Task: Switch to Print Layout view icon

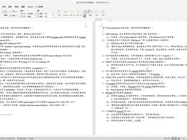Action: [174, 139]
